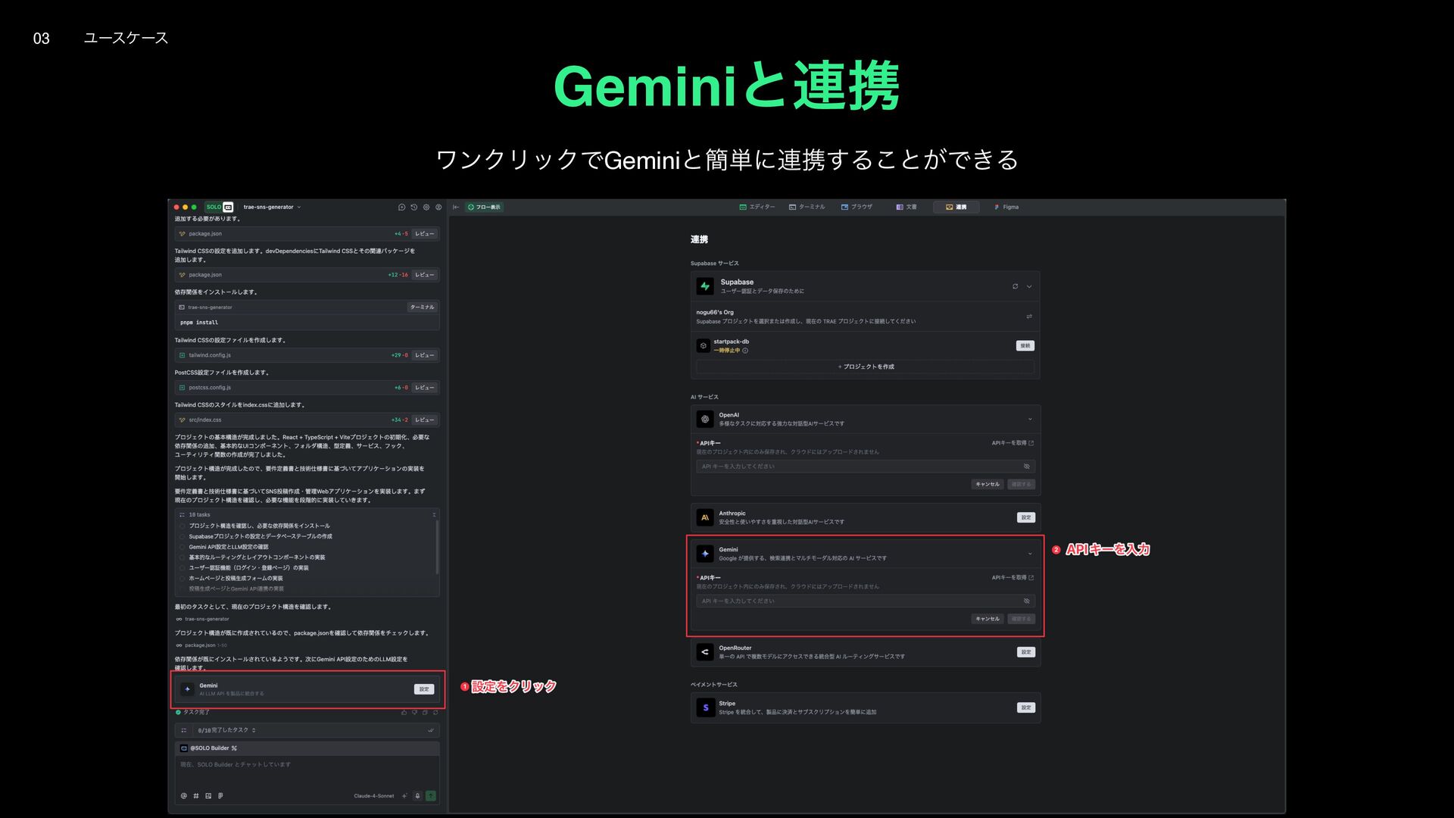
Task: Switch to the ターミナル tab
Action: [x=807, y=207]
